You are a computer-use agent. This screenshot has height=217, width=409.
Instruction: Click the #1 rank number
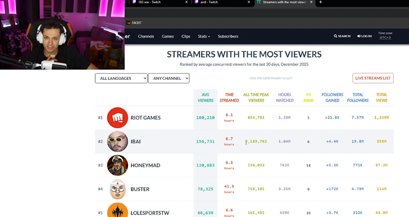click(x=100, y=117)
